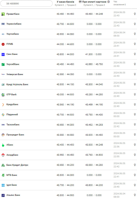Open the location pin for ПУМБ row
This screenshot has width=137, height=199.
(135, 44)
